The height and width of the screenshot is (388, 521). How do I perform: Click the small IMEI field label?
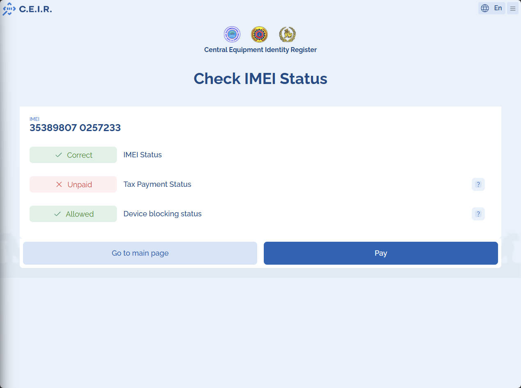(x=34, y=119)
